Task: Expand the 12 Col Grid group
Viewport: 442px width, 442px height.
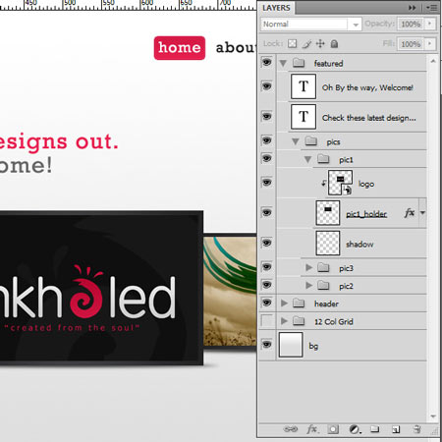Action: (x=284, y=321)
